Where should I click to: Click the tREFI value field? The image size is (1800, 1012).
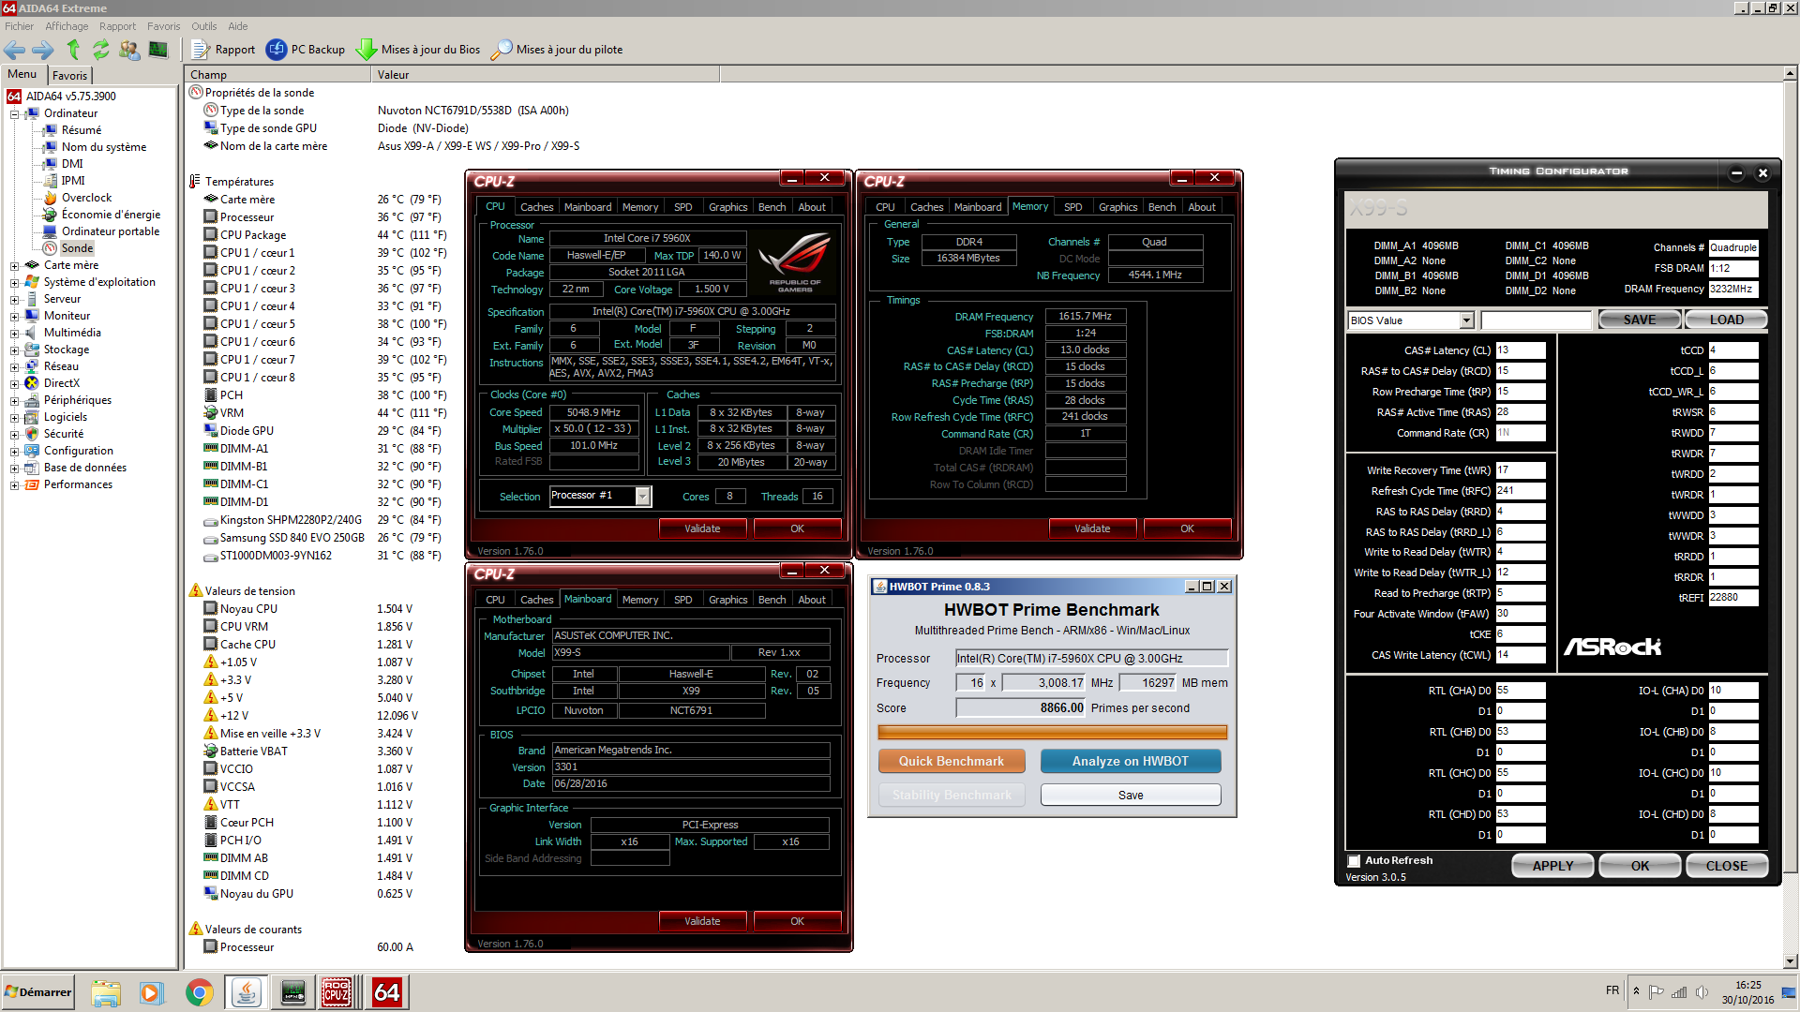pyautogui.click(x=1732, y=597)
